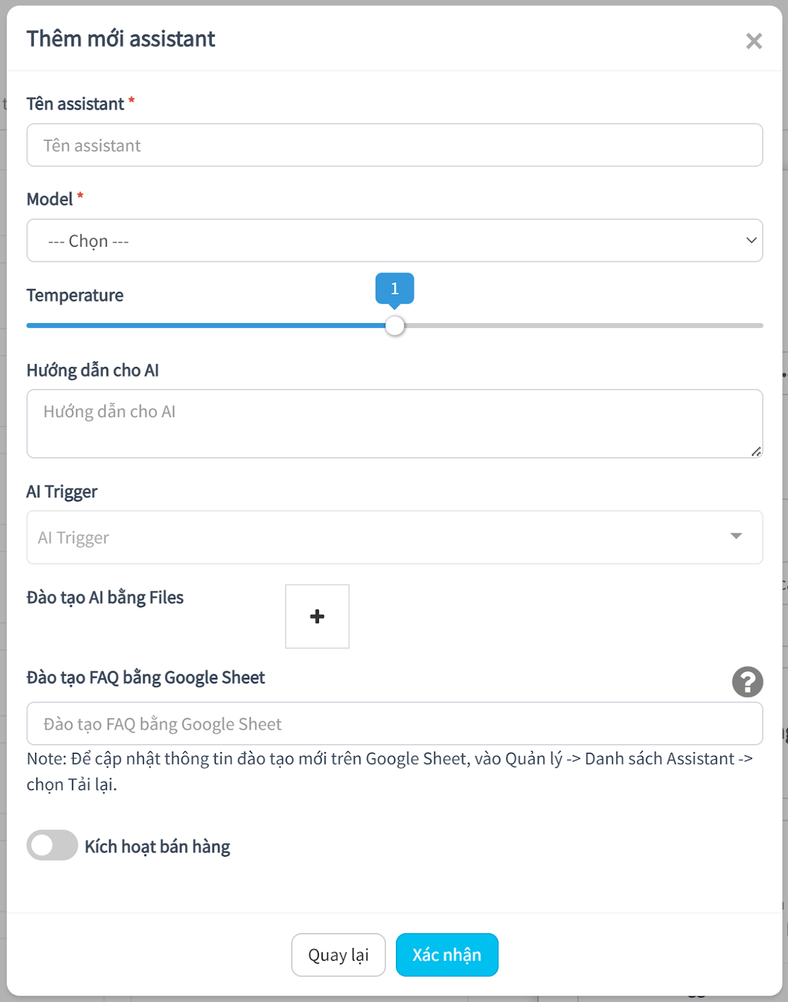Click the chevron arrow of the Model dropdown

[751, 240]
